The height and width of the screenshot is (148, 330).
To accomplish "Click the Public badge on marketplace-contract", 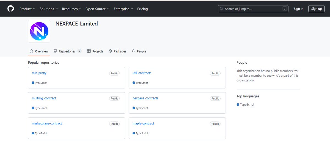I will 114,124.
